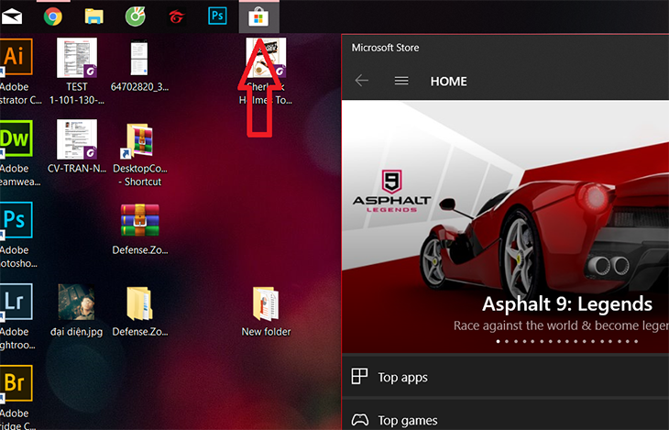Viewport: 669px width, 430px height.
Task: Click the Microsoft Store taskbar icon
Action: point(258,18)
